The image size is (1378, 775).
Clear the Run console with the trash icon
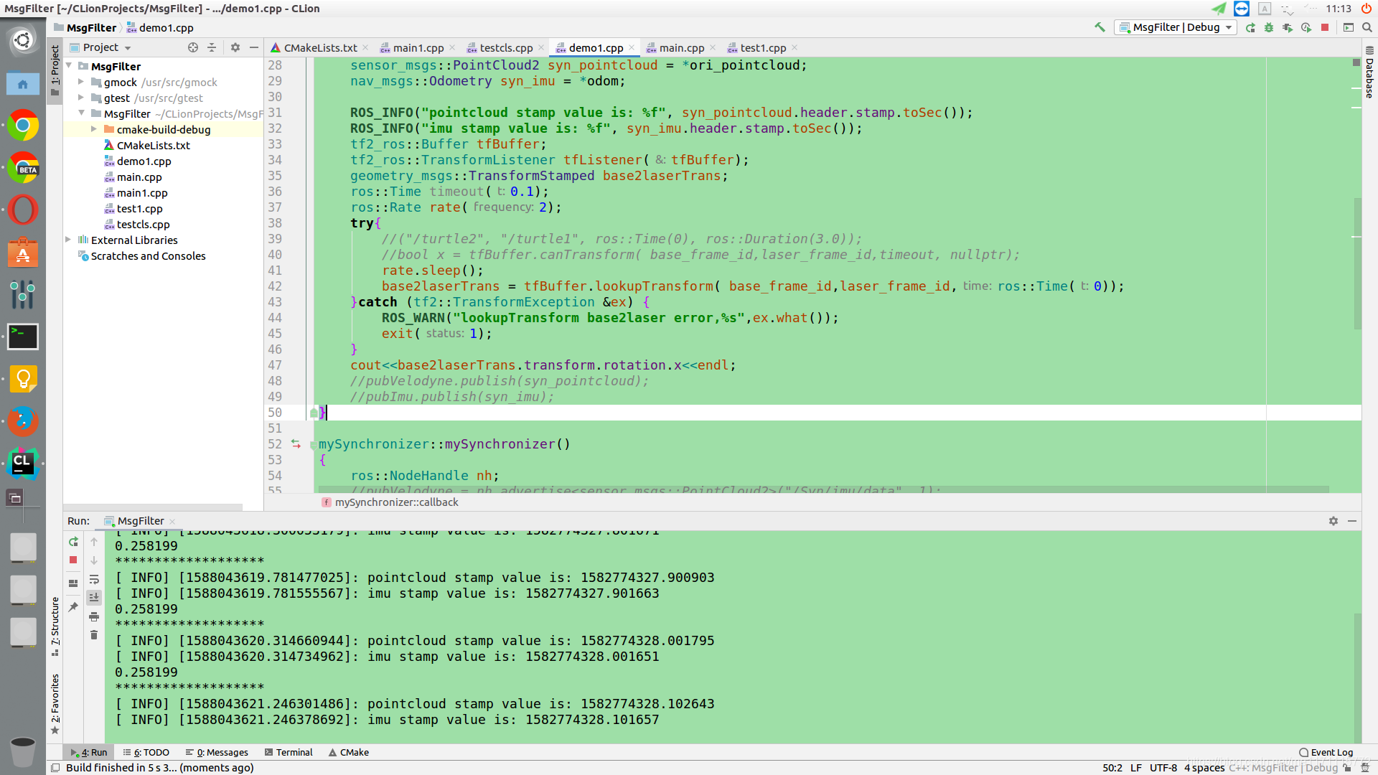[94, 634]
